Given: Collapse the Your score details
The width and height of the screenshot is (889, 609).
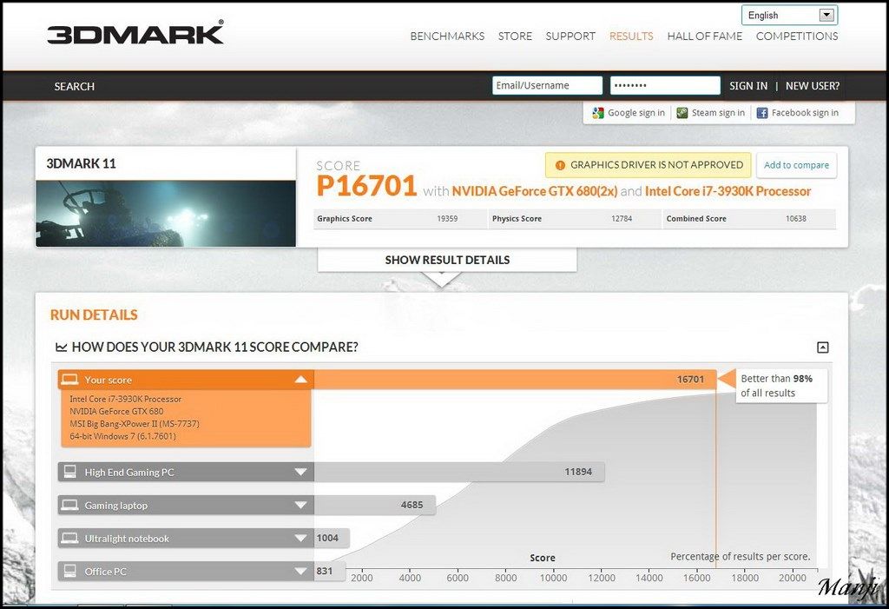Looking at the screenshot, I should tap(301, 379).
